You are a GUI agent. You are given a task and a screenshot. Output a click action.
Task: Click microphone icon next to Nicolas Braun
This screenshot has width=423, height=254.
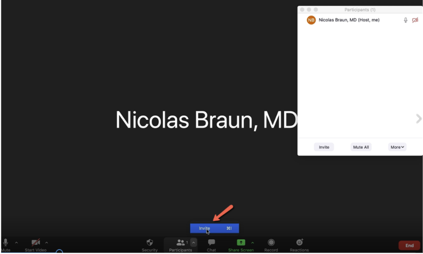click(405, 20)
